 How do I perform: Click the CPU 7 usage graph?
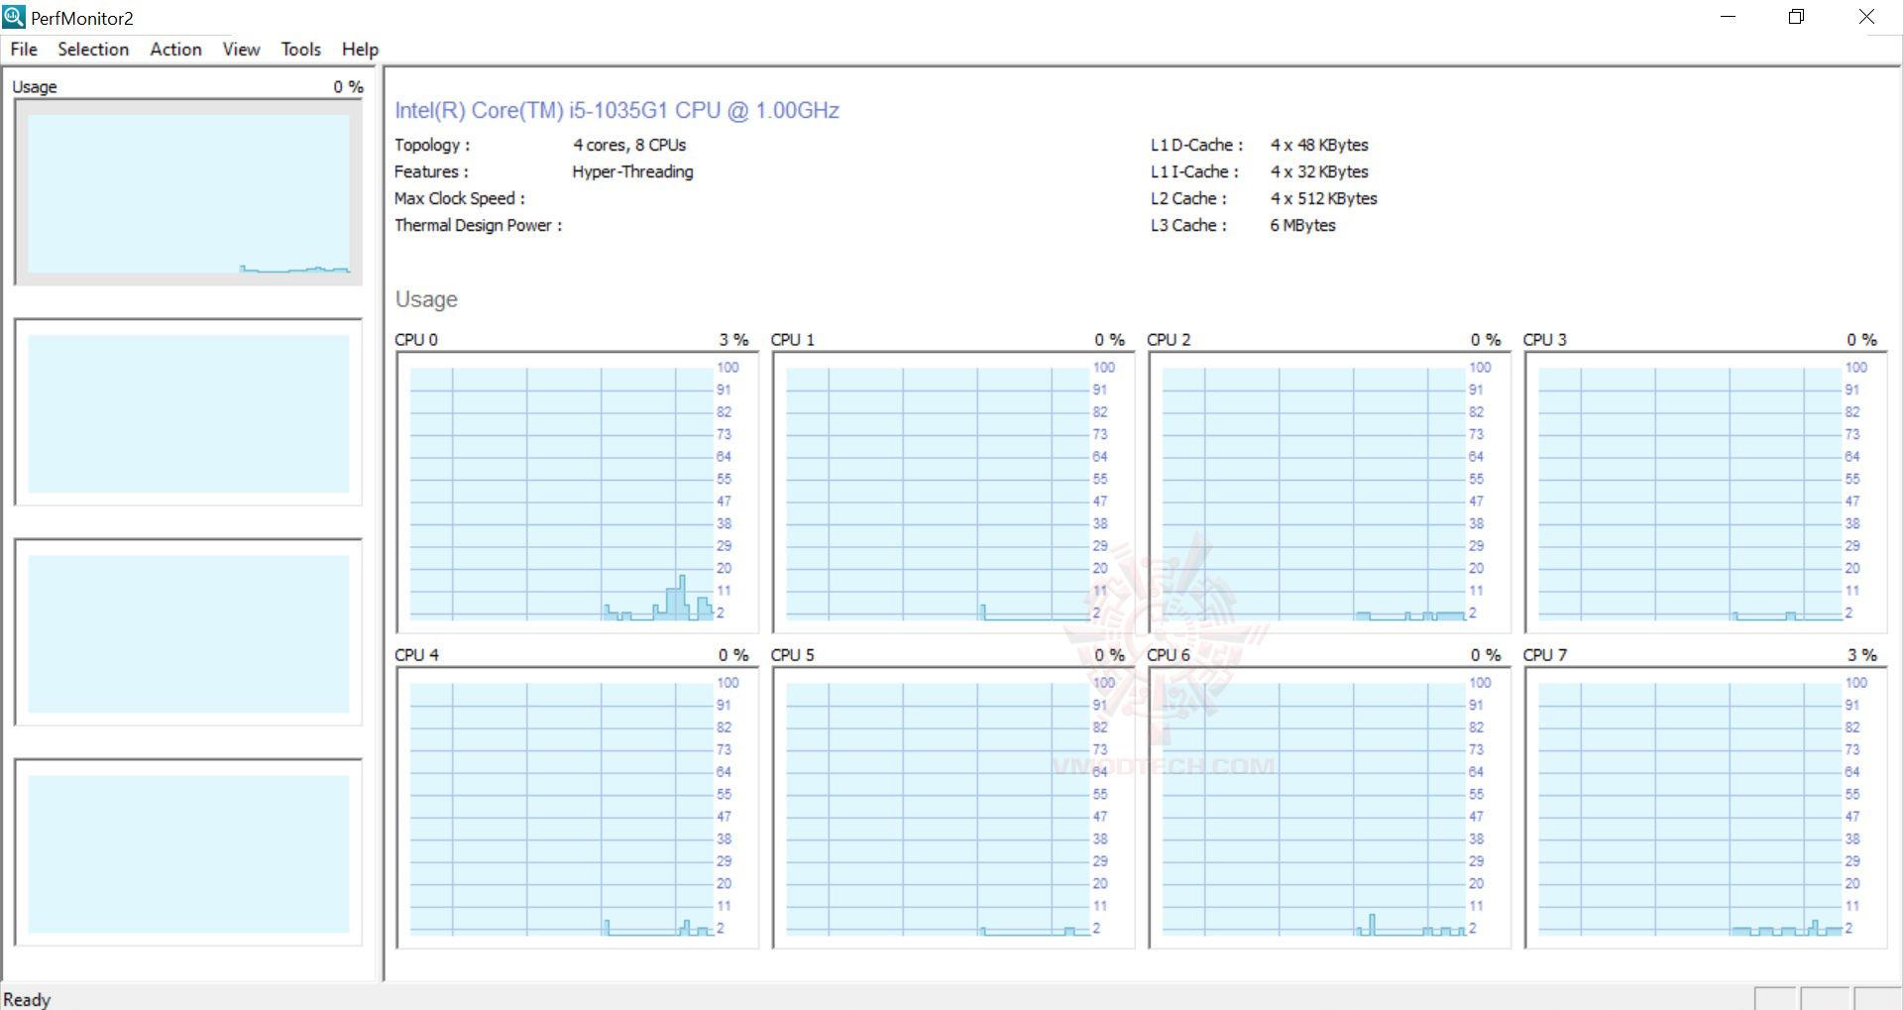(x=1706, y=807)
